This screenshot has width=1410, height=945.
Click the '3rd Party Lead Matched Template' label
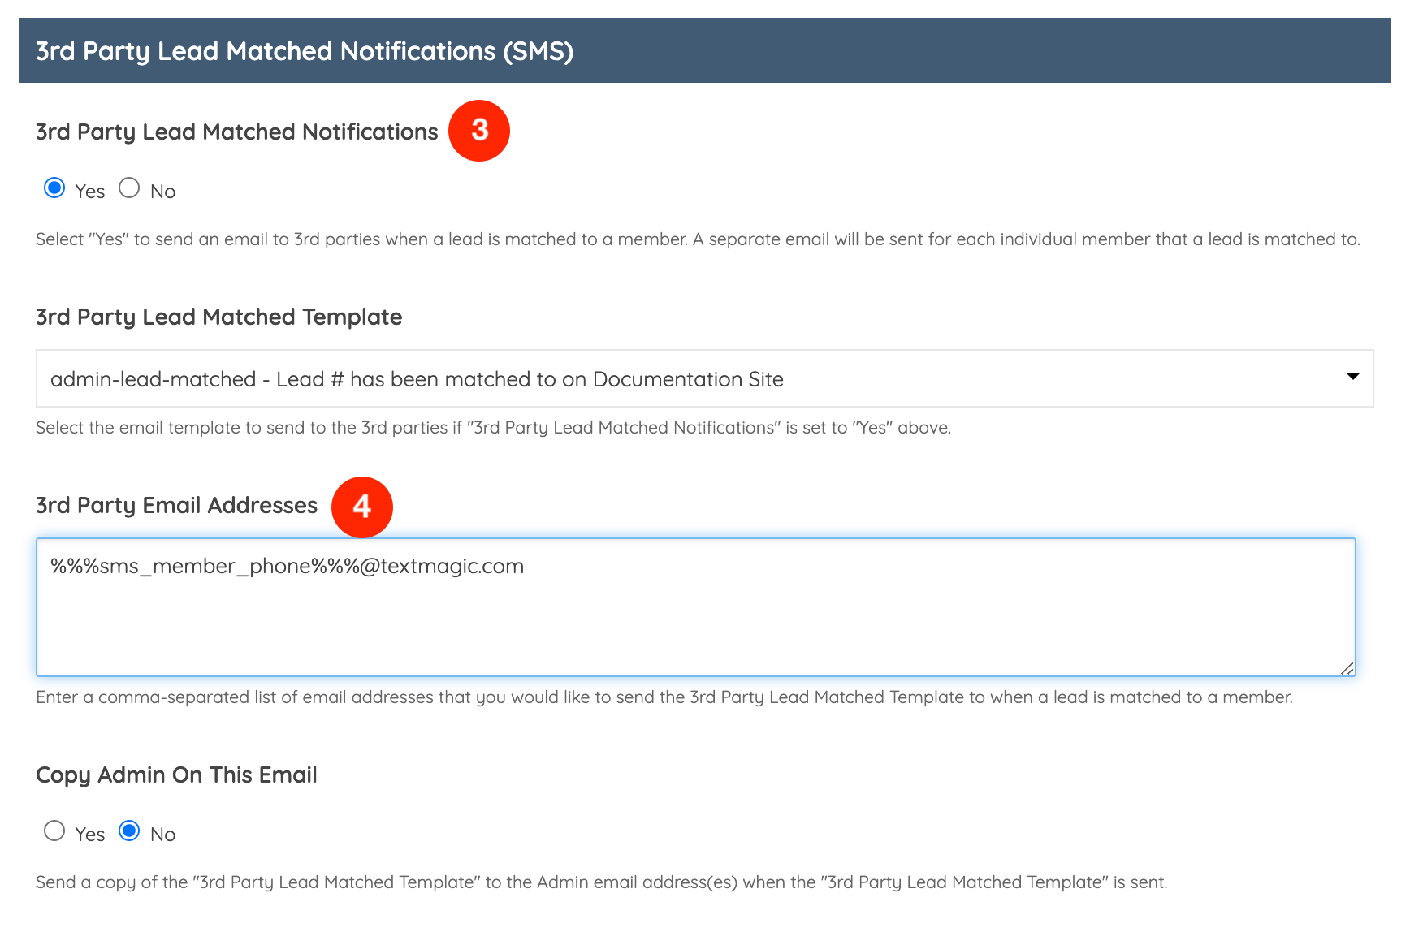point(218,317)
